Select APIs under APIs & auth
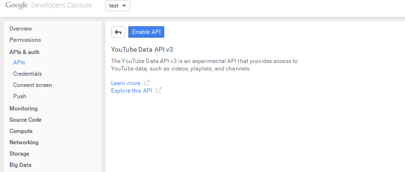The height and width of the screenshot is (172, 405). coord(19,63)
